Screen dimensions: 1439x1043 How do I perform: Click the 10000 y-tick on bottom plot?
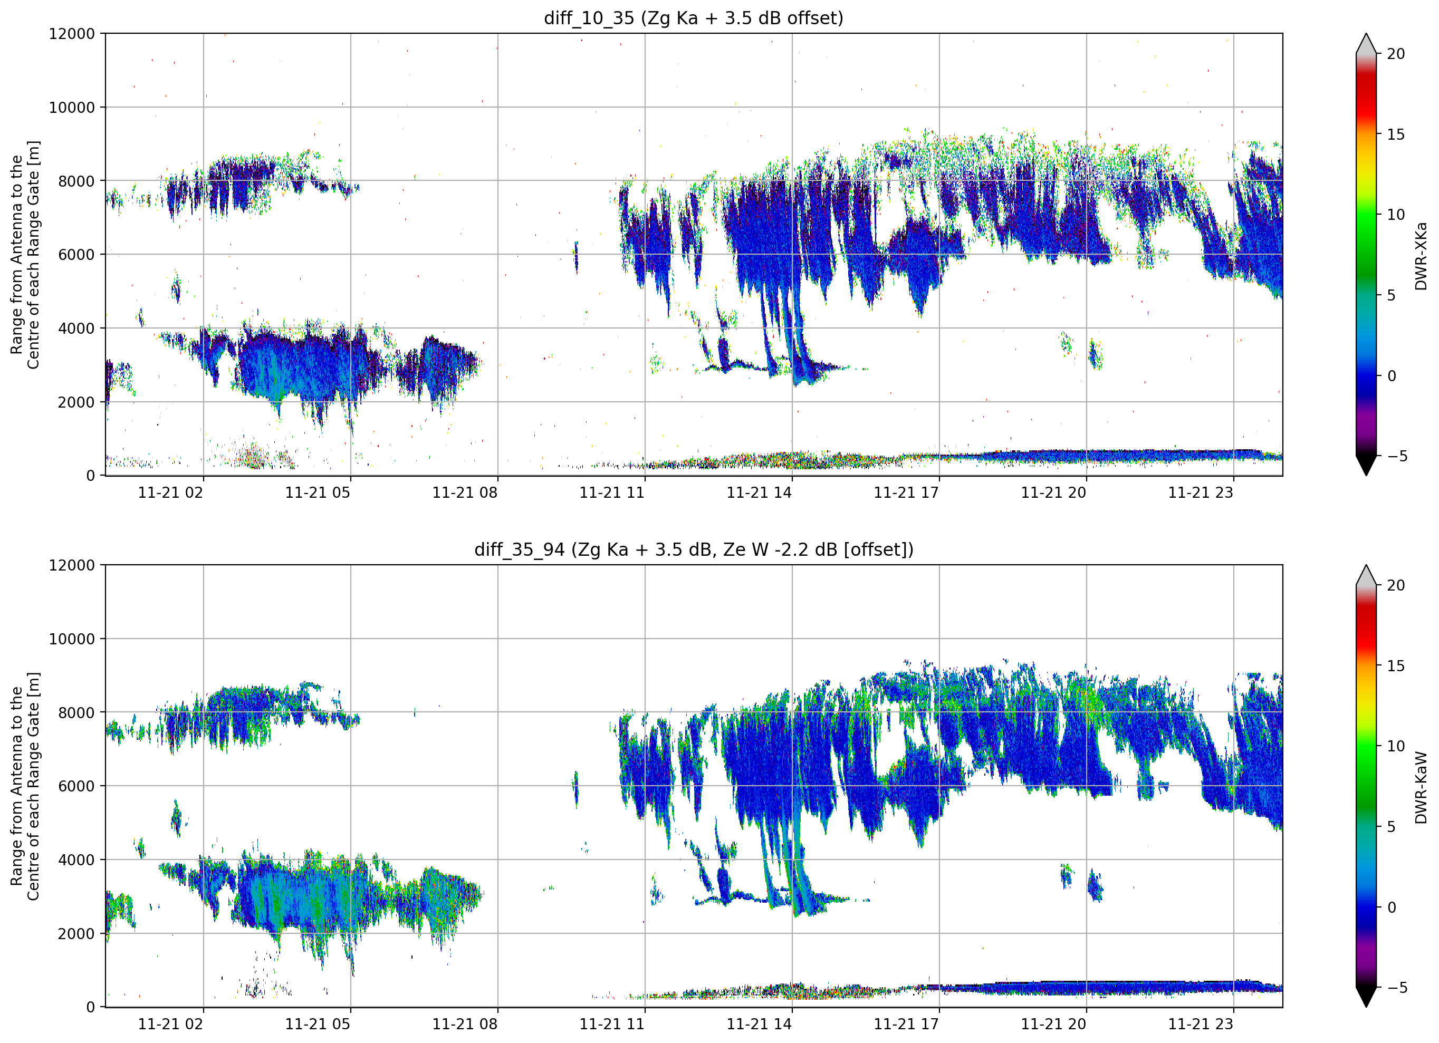72,640
